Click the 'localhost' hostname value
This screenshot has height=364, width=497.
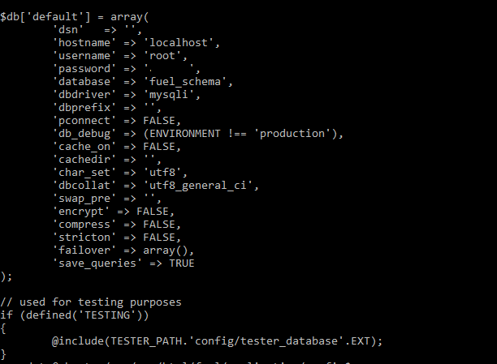click(x=179, y=43)
